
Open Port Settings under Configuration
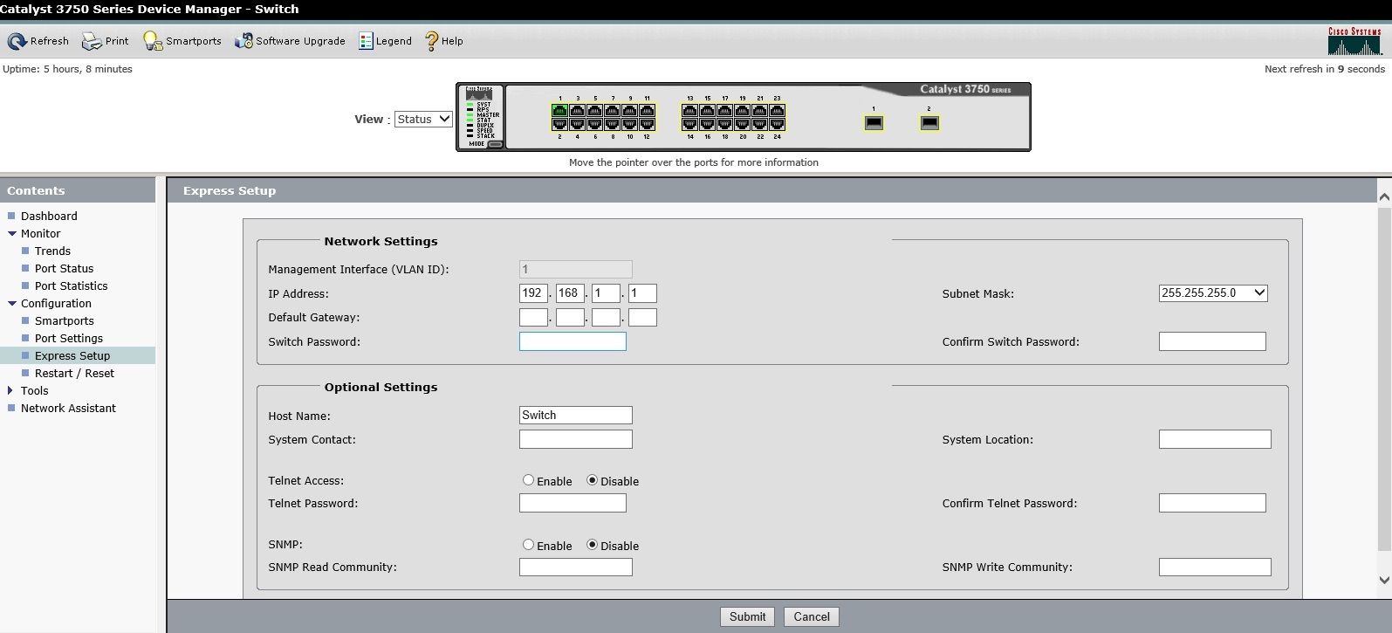pyautogui.click(x=69, y=338)
